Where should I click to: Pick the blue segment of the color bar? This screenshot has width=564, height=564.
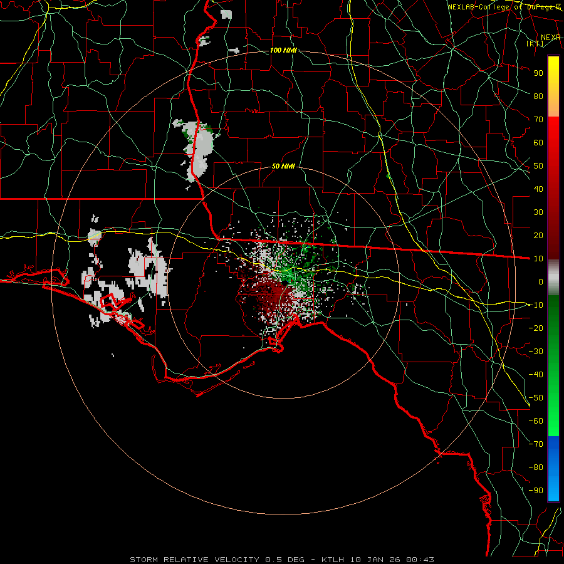pyautogui.click(x=553, y=467)
